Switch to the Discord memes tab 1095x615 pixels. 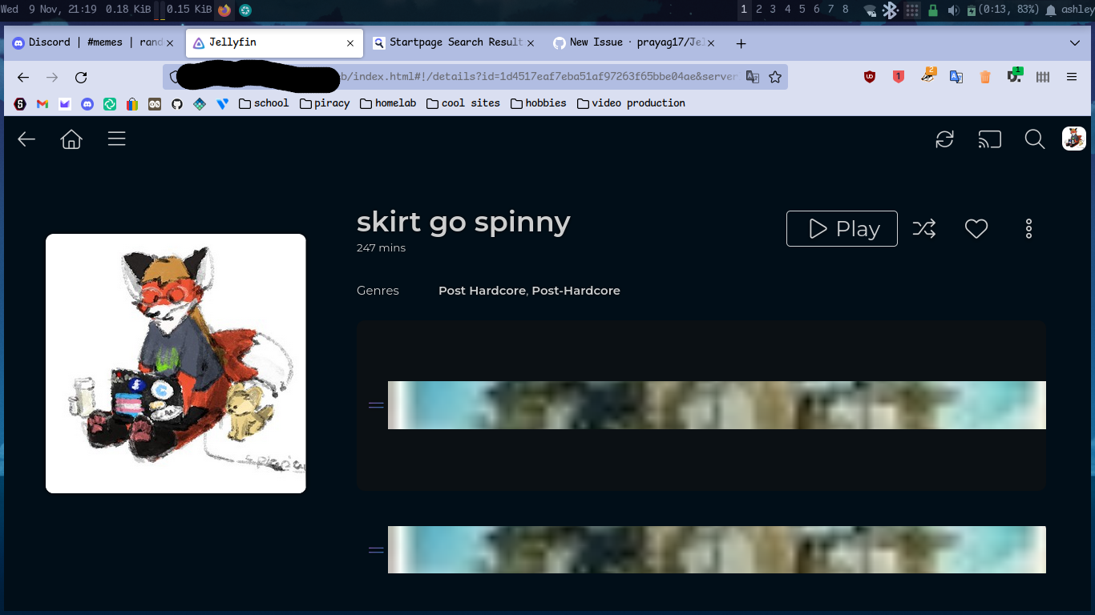(x=88, y=42)
